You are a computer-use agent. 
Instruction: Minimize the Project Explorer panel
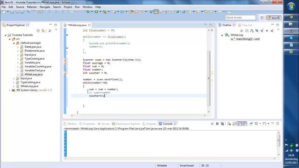(50, 25)
